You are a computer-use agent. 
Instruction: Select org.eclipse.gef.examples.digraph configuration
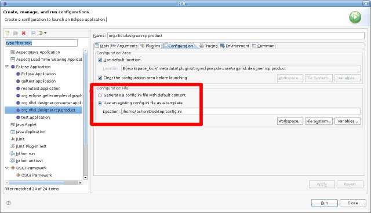pyautogui.click(x=49, y=96)
